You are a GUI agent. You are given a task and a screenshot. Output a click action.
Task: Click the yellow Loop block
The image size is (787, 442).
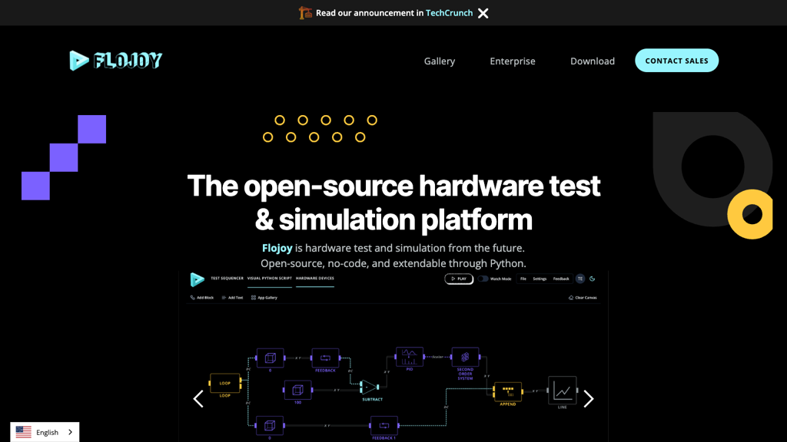(x=225, y=382)
